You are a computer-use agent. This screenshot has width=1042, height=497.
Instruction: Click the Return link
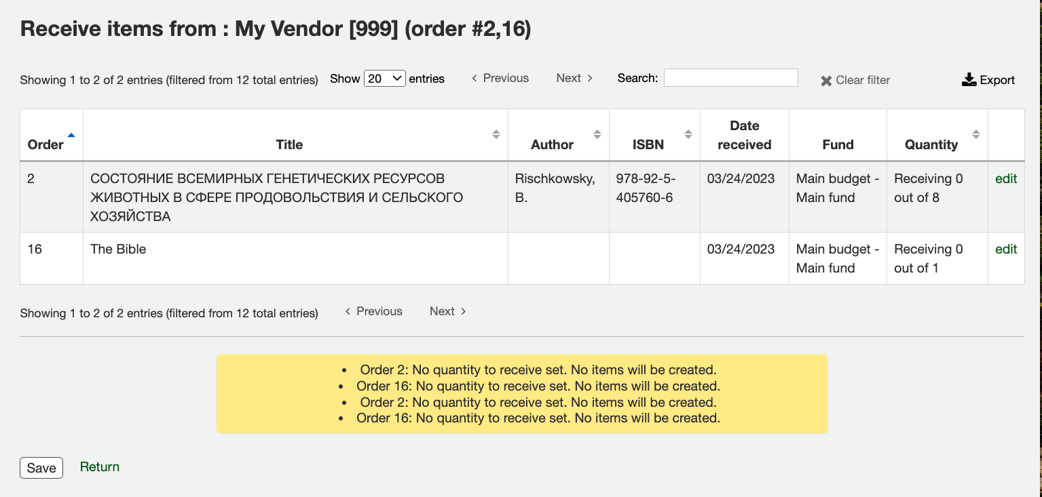(x=100, y=466)
